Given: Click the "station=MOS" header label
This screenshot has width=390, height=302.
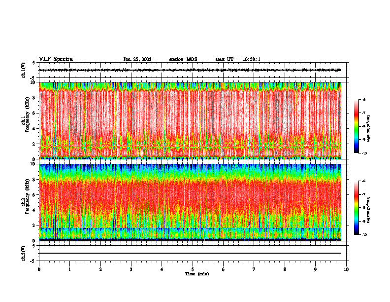Looking at the screenshot, I should click(183, 59).
